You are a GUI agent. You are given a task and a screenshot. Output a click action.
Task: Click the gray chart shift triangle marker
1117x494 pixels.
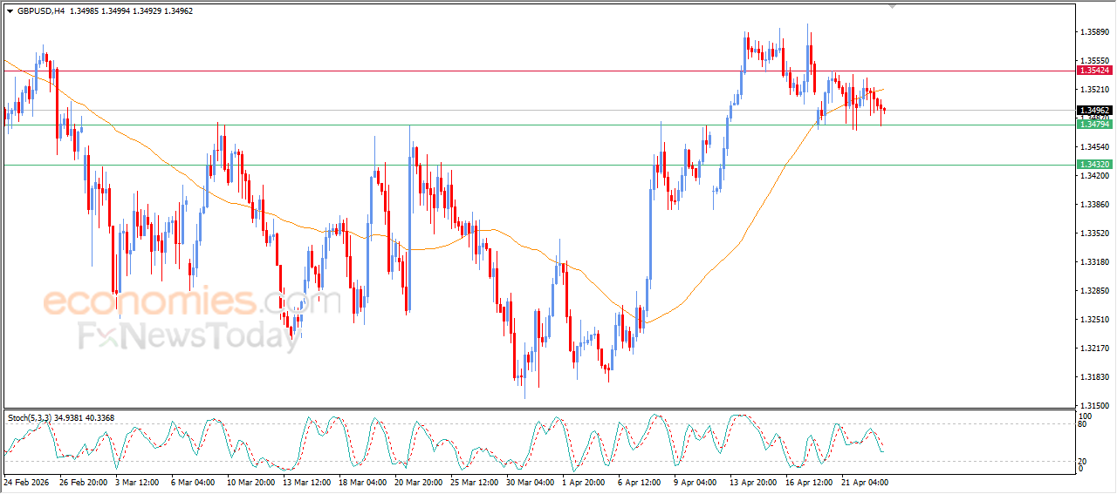(892, 6)
